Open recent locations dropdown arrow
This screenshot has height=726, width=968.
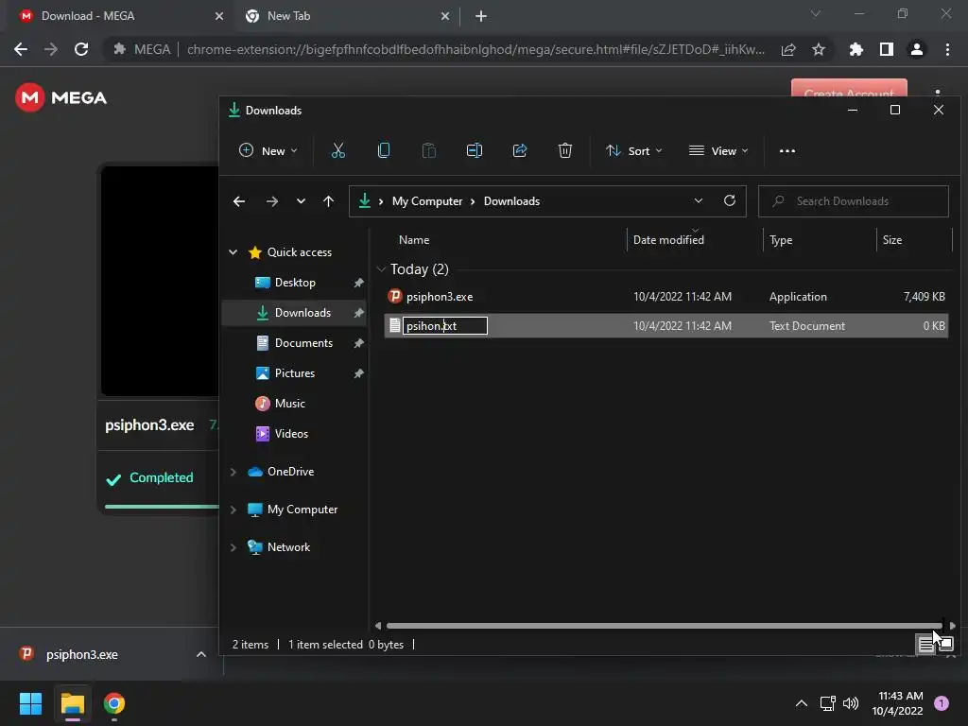(x=301, y=201)
